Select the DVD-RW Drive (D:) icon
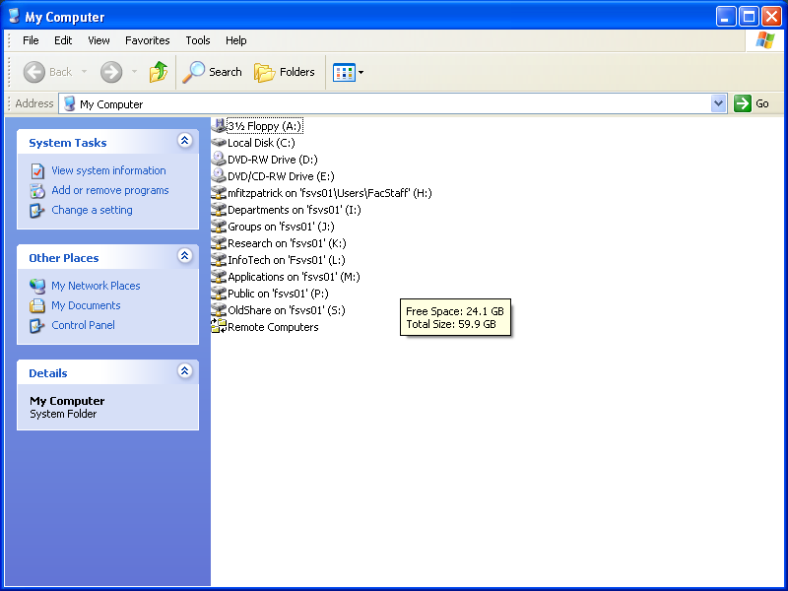The image size is (788, 591). pyautogui.click(x=219, y=160)
